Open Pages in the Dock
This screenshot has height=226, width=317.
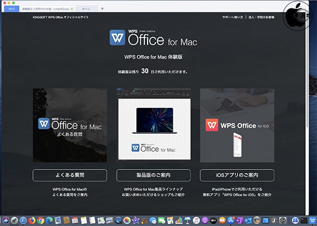170,220
